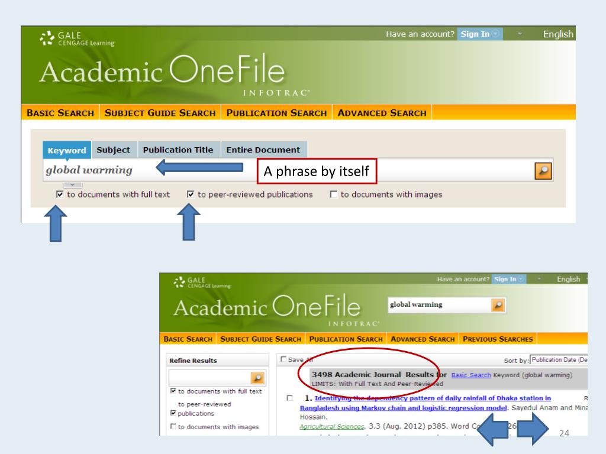Click the Refine Results text field

pos(210,378)
